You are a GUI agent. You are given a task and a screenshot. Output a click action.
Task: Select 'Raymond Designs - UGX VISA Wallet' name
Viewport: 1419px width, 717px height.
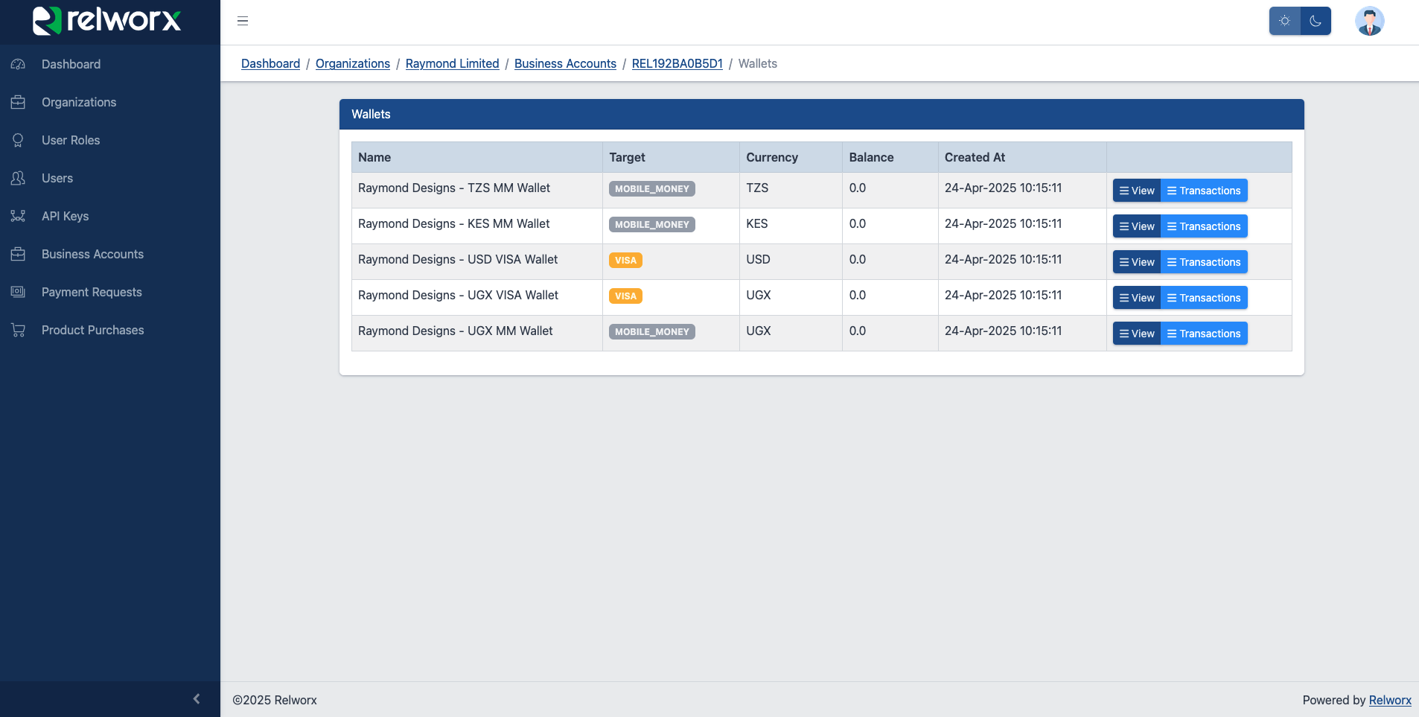tap(458, 295)
